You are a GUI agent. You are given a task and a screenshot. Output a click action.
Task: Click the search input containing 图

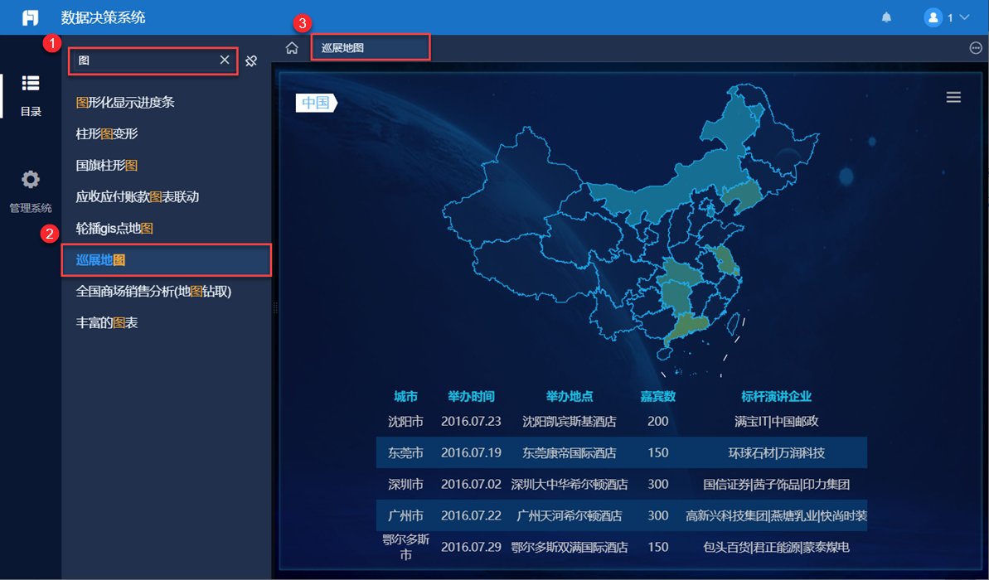[153, 60]
